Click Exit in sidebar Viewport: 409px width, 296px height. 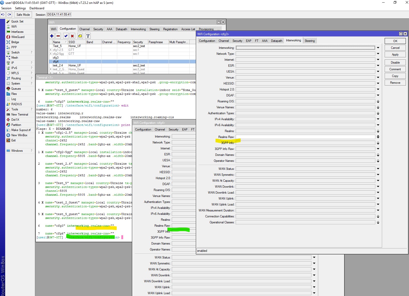(x=13, y=140)
